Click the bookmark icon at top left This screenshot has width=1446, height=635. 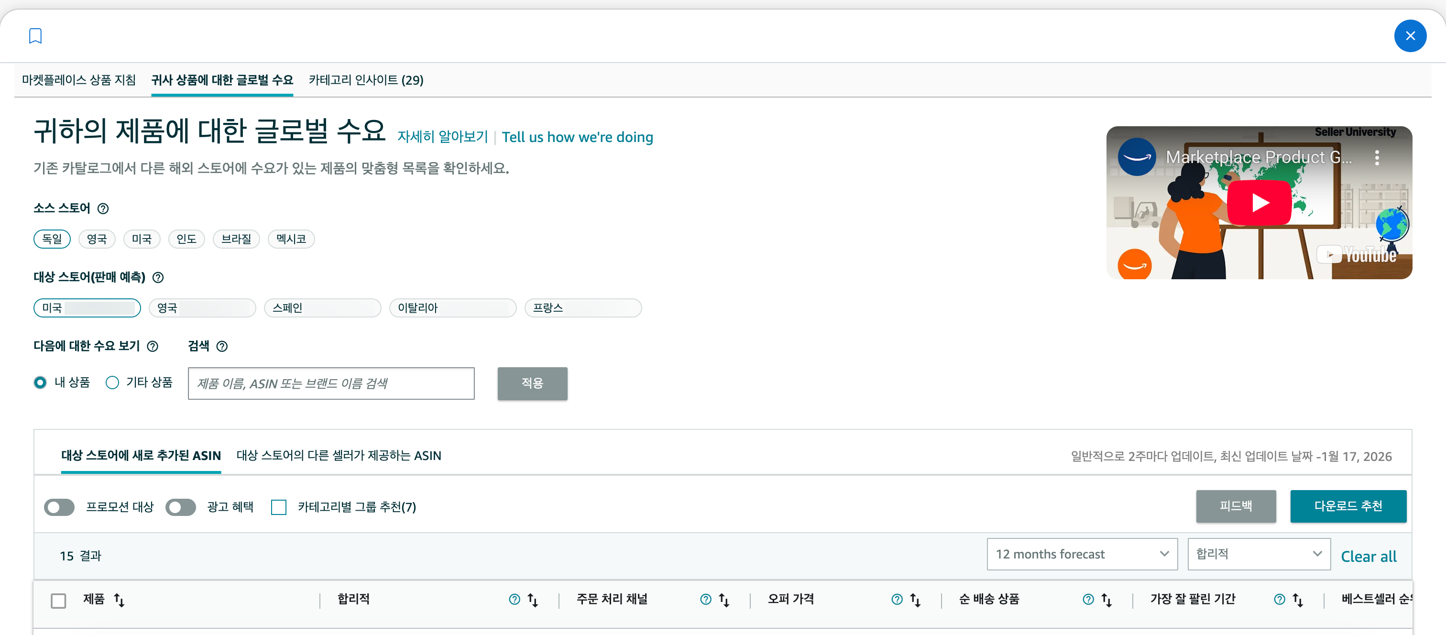pyautogui.click(x=35, y=36)
